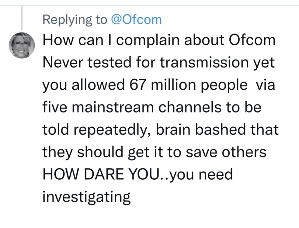Image resolution: width=299 pixels, height=228 pixels.
Task: Click the "Replying to" label
Action: pos(75,20)
